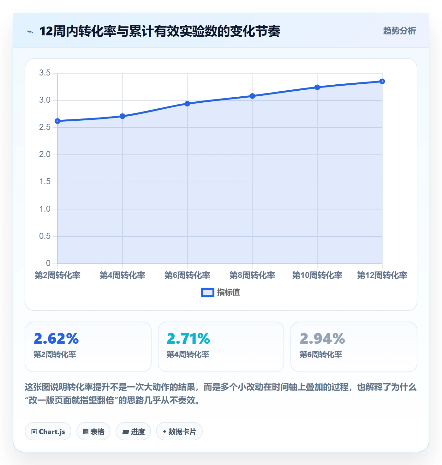
Task: Click the square icon in the Chart.js chip
Action: coord(34,432)
